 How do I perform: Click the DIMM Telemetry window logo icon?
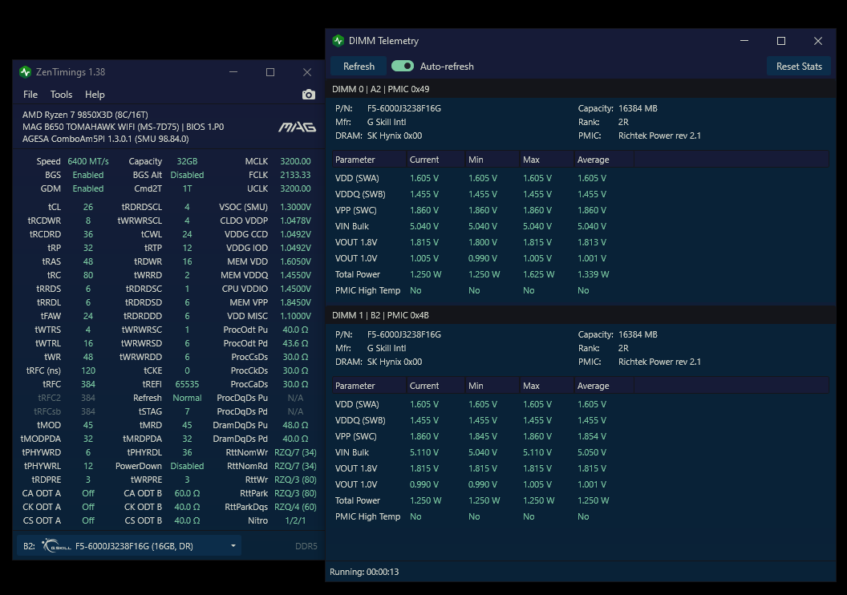(338, 40)
